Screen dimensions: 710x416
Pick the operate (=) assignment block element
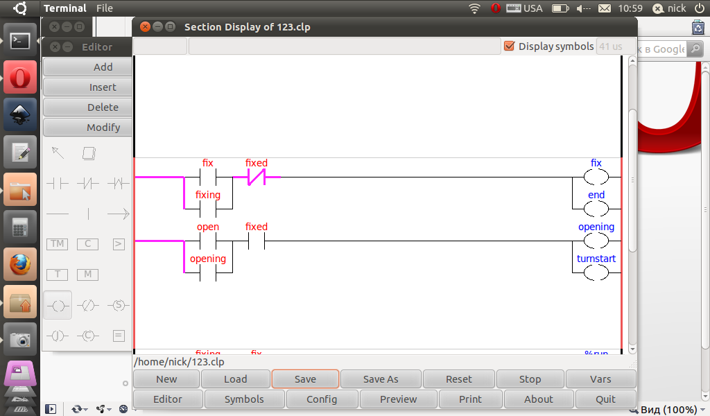[x=118, y=336]
